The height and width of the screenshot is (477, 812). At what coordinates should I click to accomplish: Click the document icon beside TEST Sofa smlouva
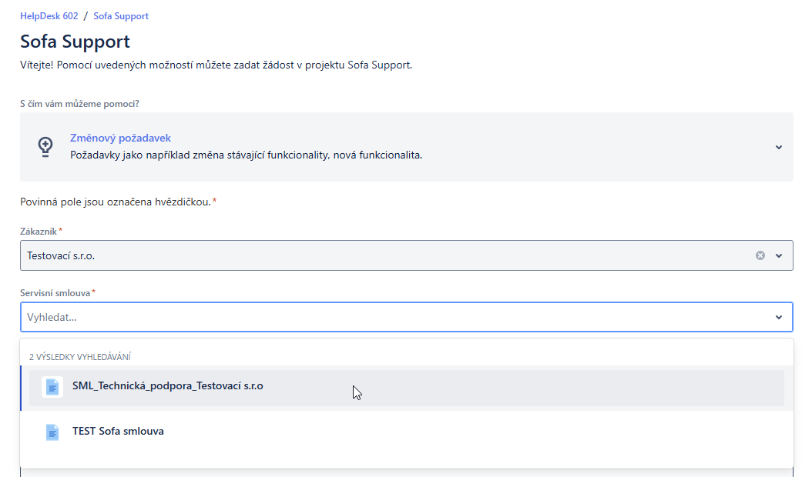[52, 432]
